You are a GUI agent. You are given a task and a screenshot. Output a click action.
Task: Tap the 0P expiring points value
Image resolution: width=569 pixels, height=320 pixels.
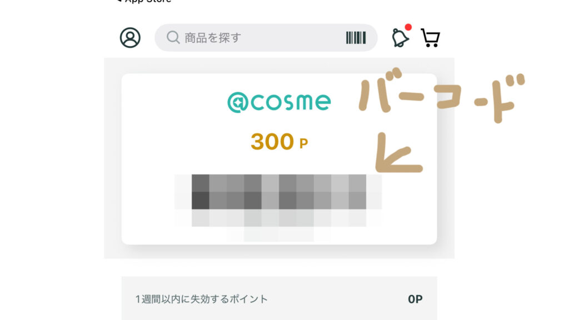click(x=415, y=299)
